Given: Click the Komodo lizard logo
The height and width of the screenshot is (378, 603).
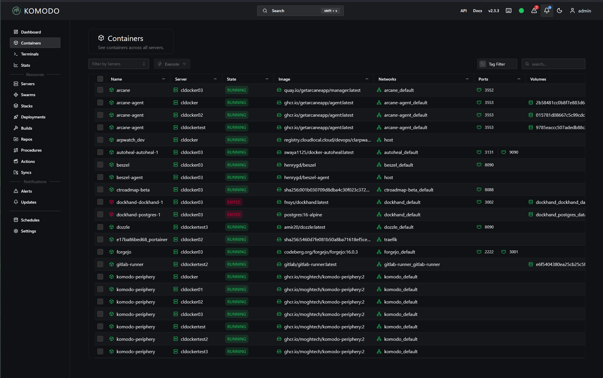Looking at the screenshot, I should click(x=16, y=11).
